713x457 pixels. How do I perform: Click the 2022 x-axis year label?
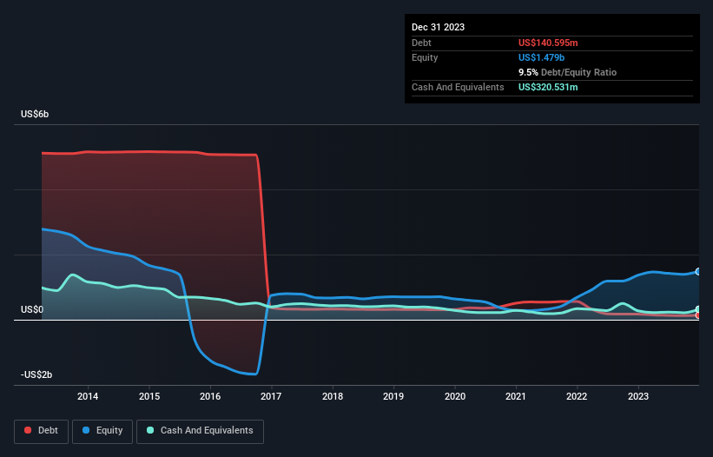[577, 396]
